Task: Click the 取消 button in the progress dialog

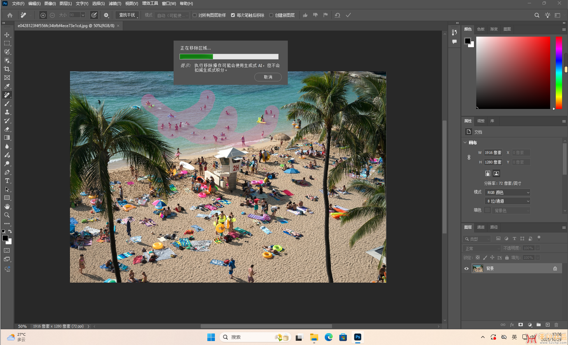Action: click(268, 77)
